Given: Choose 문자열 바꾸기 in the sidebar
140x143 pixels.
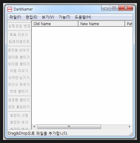Looking at the screenshot, I should [19, 50].
